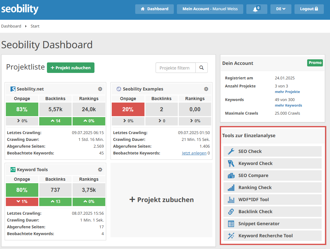The image size is (330, 249).
Task: Open the DE language dropdown
Action: [x=281, y=9]
